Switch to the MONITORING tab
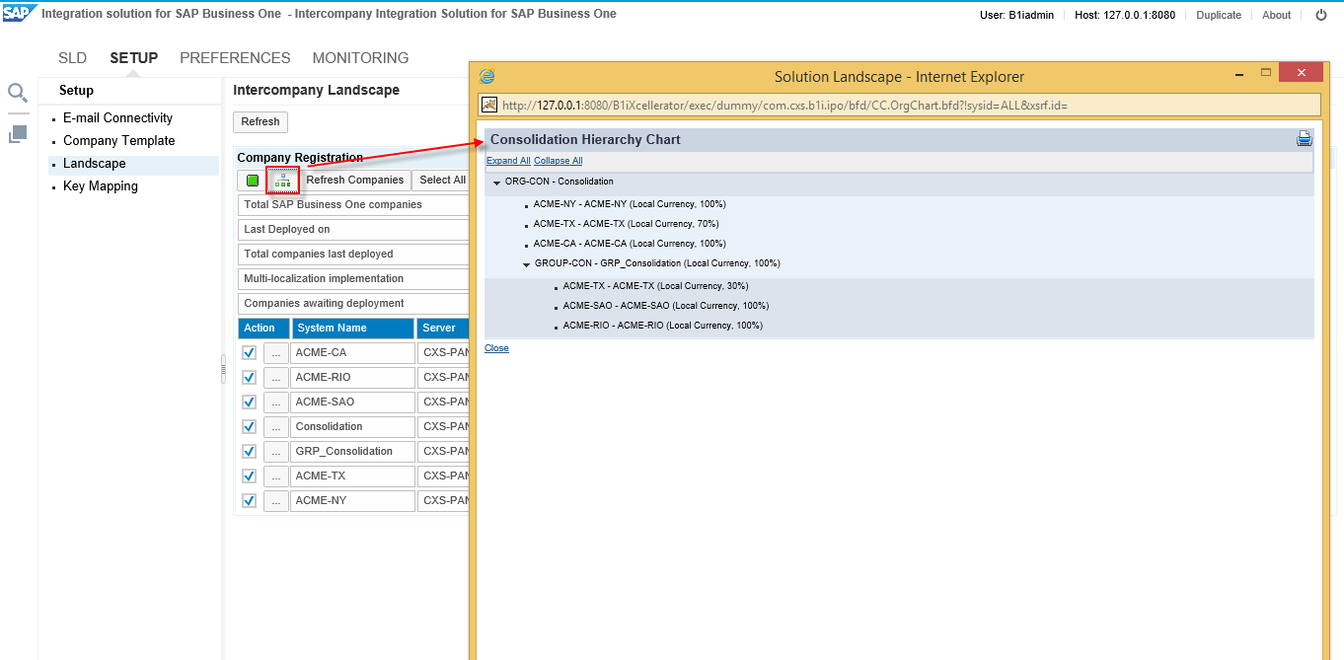This screenshot has height=660, width=1344. tap(360, 58)
